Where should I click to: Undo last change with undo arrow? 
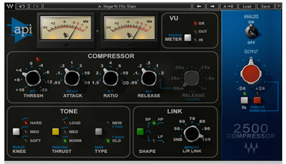(22, 6)
